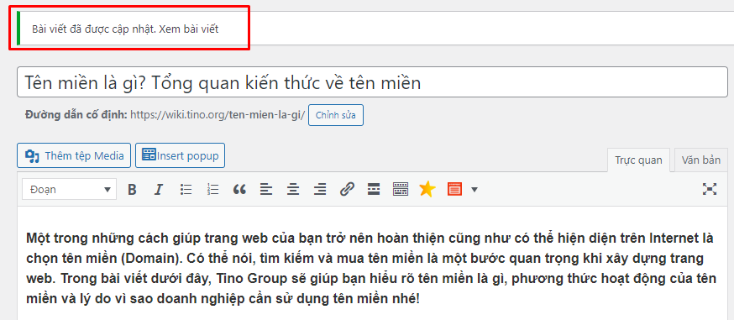Image resolution: width=734 pixels, height=320 pixels.
Task: Insert or edit link icon
Action: coord(346,190)
